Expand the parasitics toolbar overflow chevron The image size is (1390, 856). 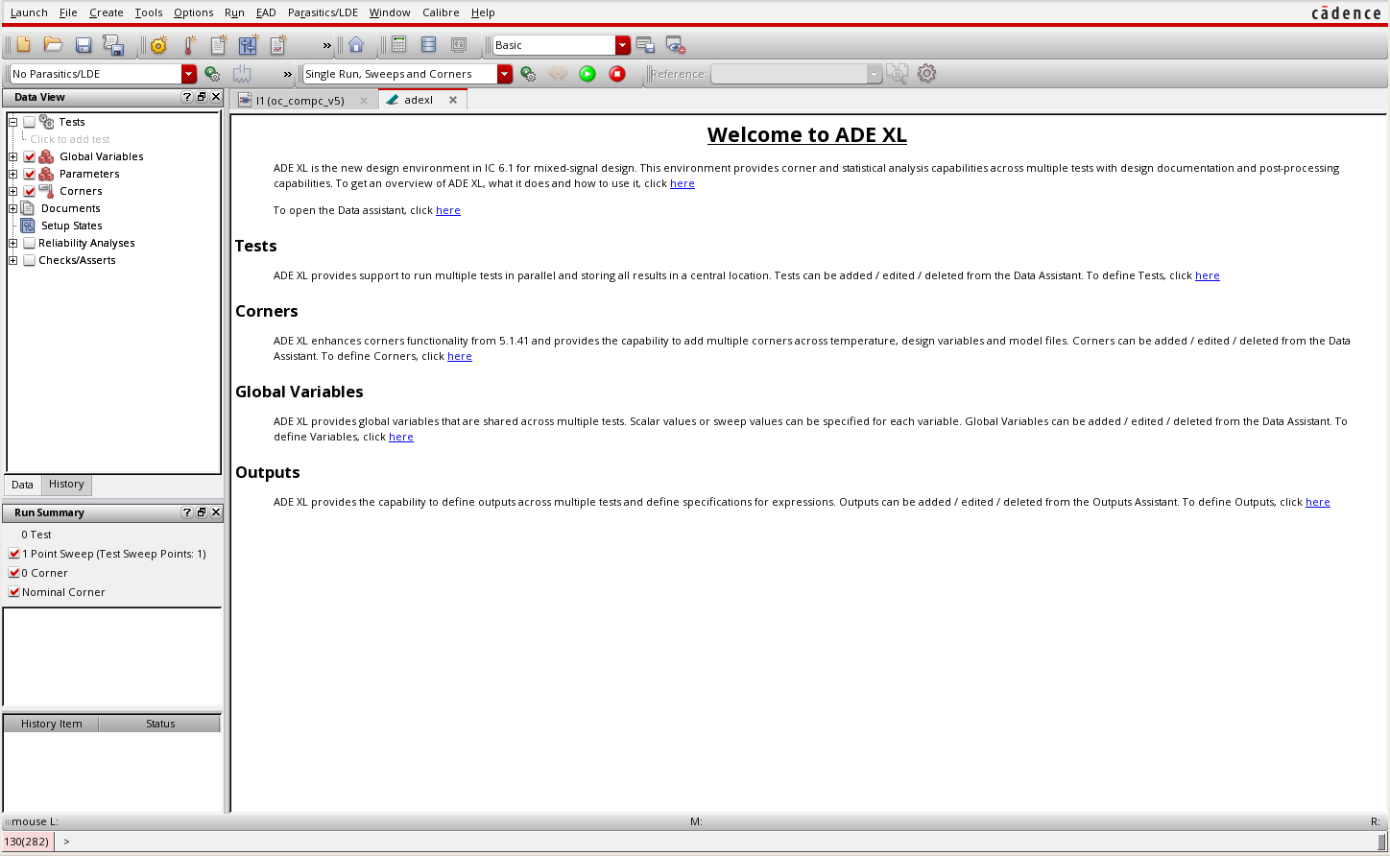(x=287, y=74)
